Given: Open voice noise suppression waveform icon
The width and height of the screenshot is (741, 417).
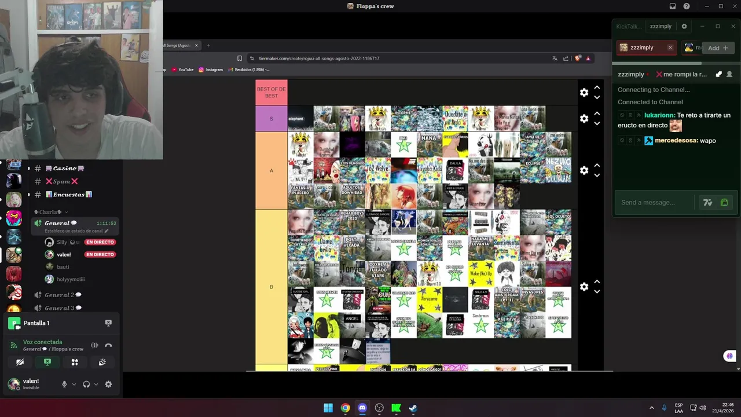Looking at the screenshot, I should [94, 345].
